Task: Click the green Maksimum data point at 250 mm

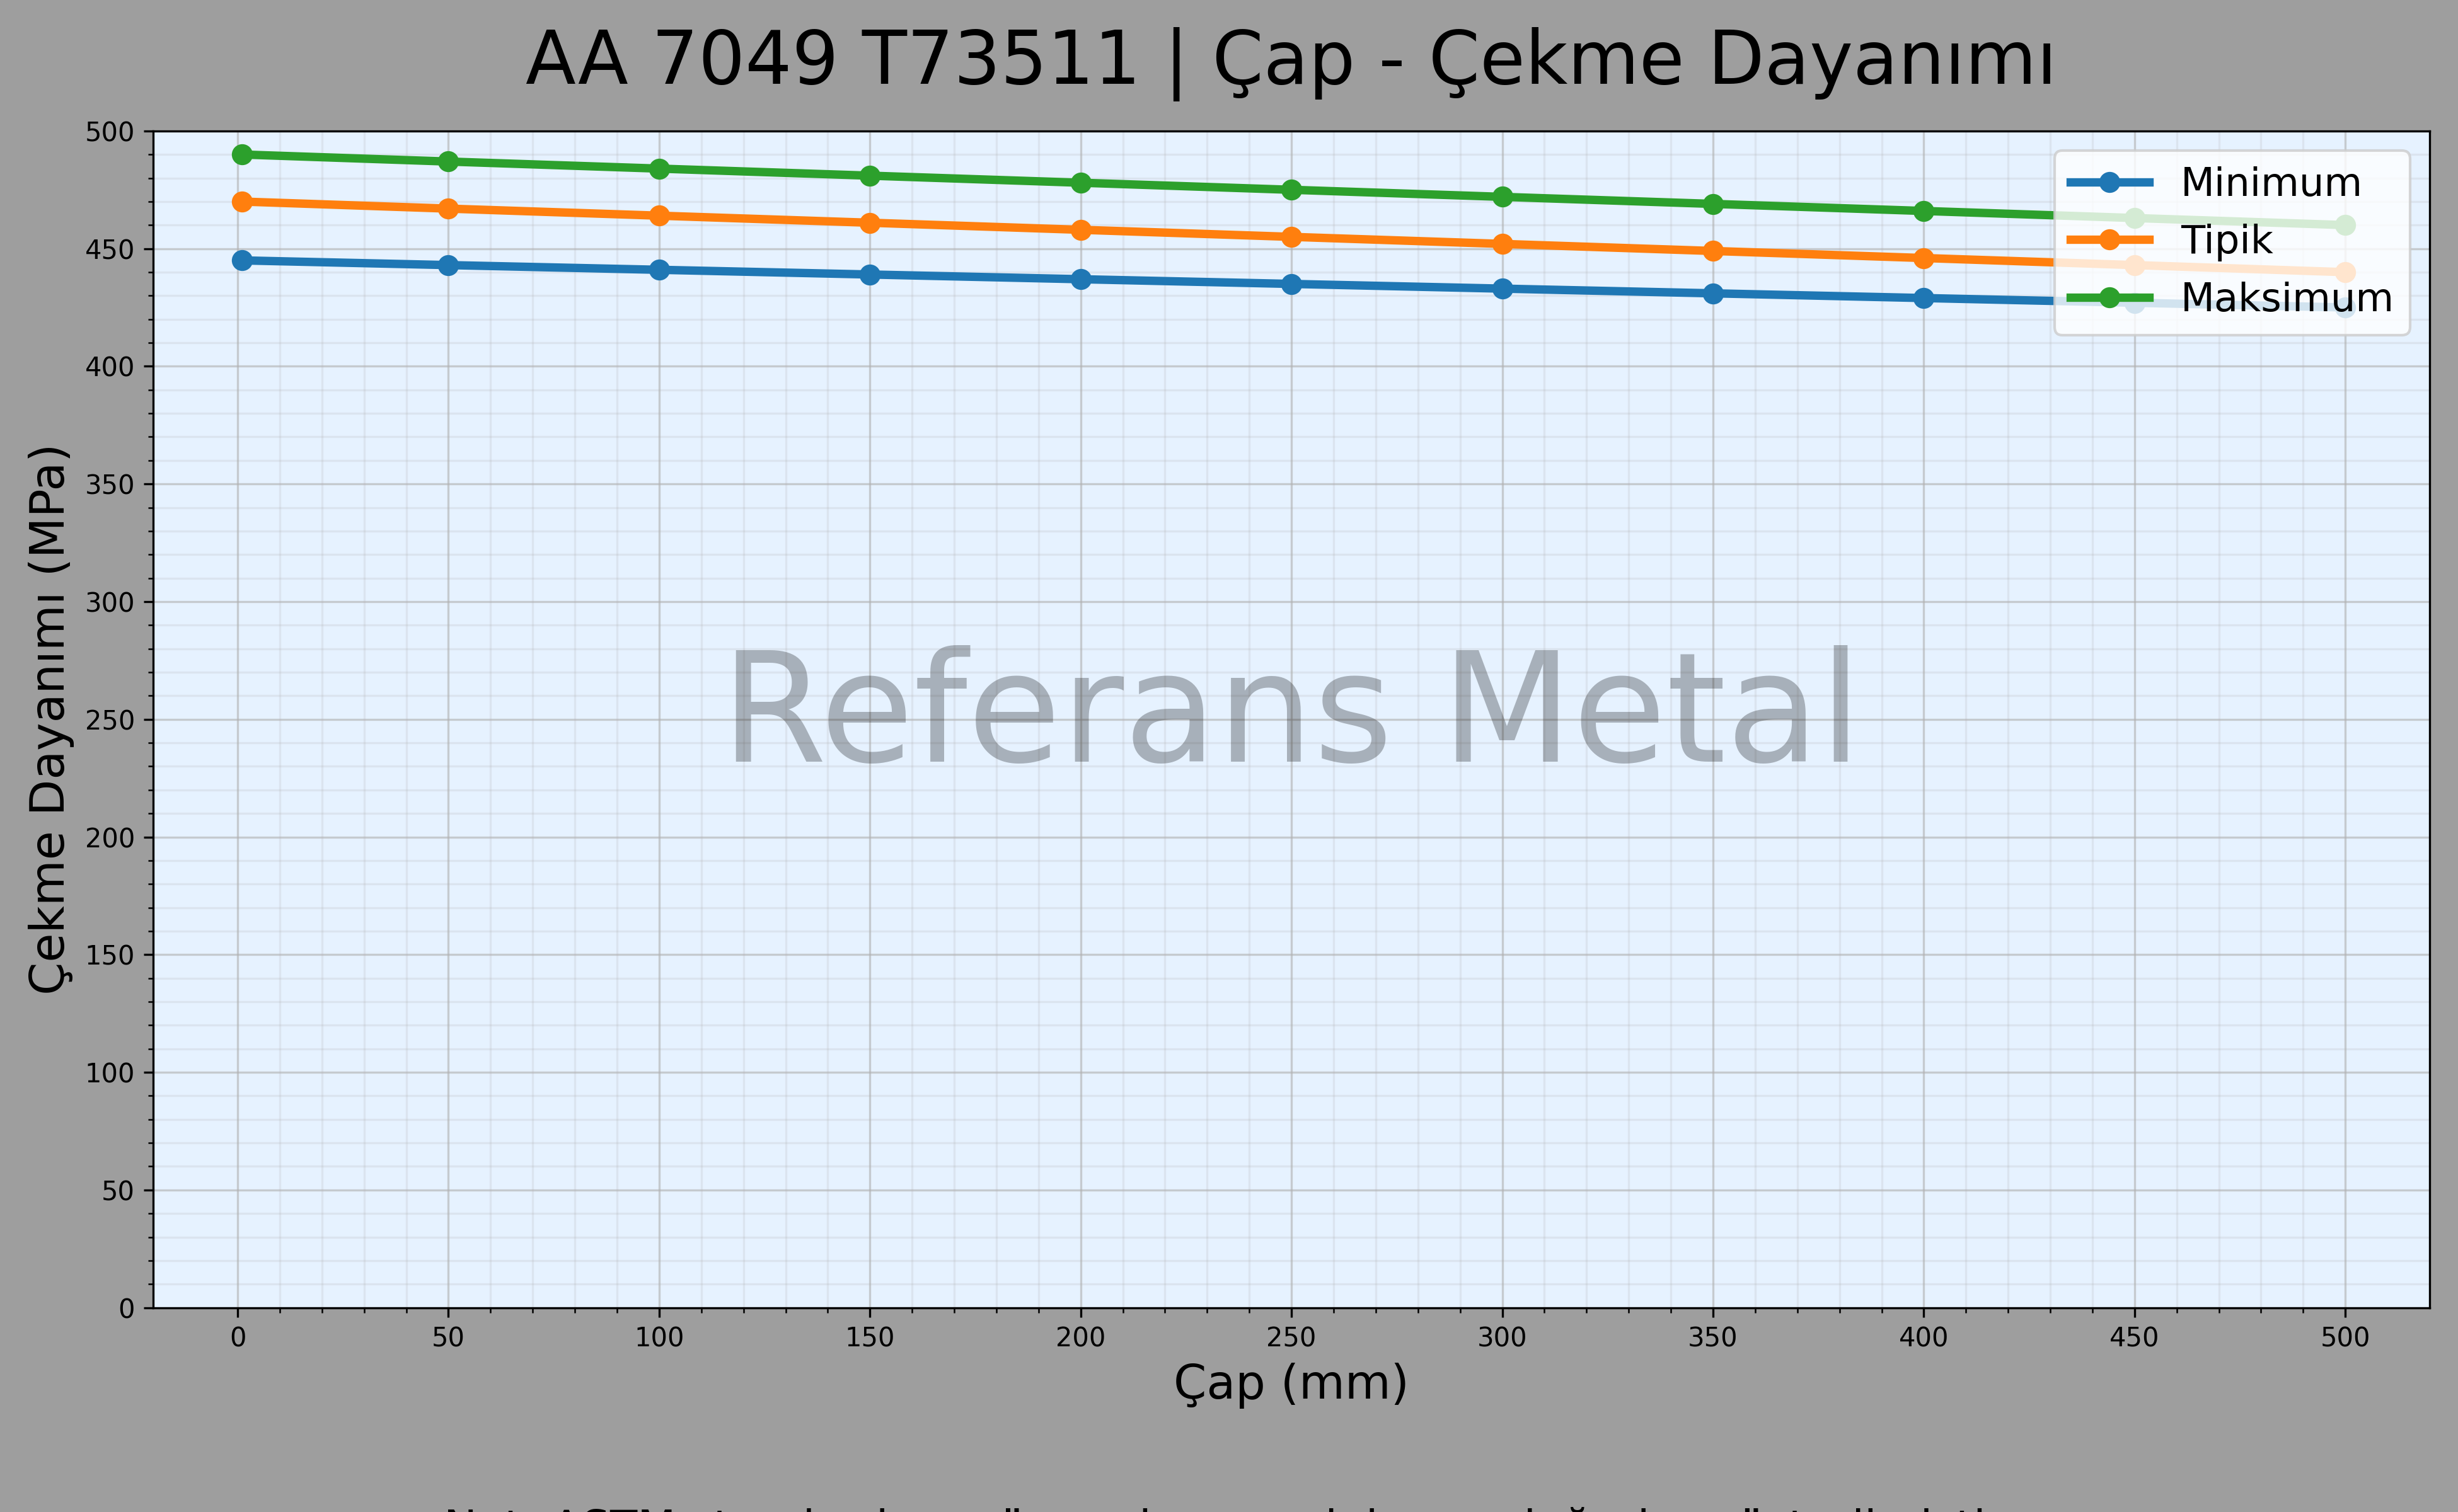Action: pos(1291,190)
